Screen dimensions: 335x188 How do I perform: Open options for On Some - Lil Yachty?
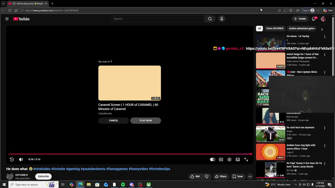click(x=325, y=37)
